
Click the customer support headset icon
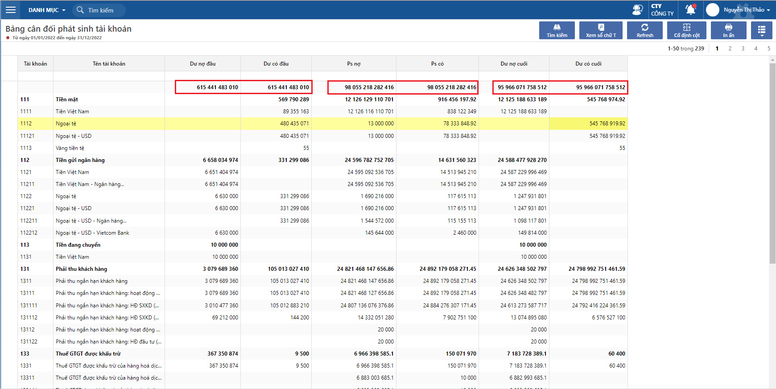637,10
